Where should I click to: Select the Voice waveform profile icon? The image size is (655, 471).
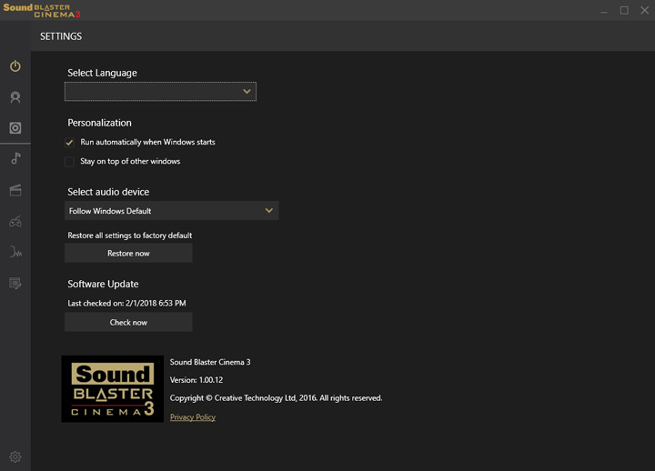pos(15,252)
